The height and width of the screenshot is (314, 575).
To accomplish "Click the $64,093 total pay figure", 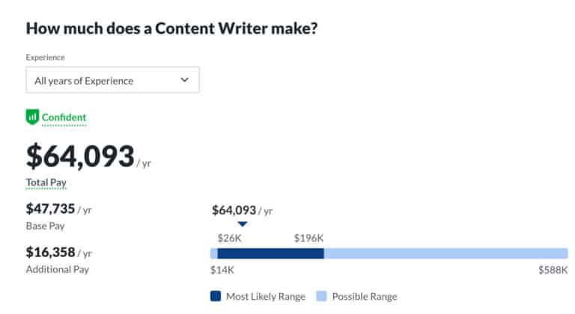I will click(x=80, y=155).
